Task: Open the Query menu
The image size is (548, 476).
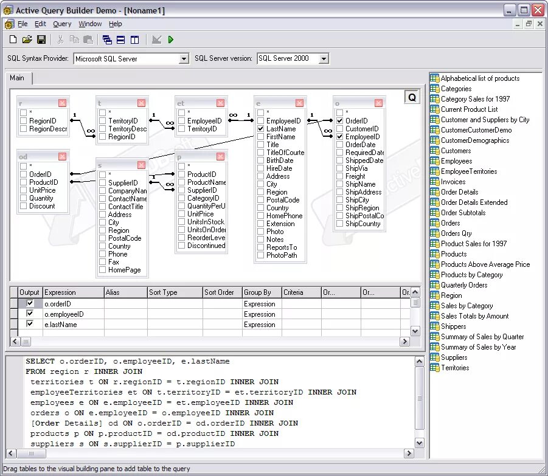Action: point(62,24)
